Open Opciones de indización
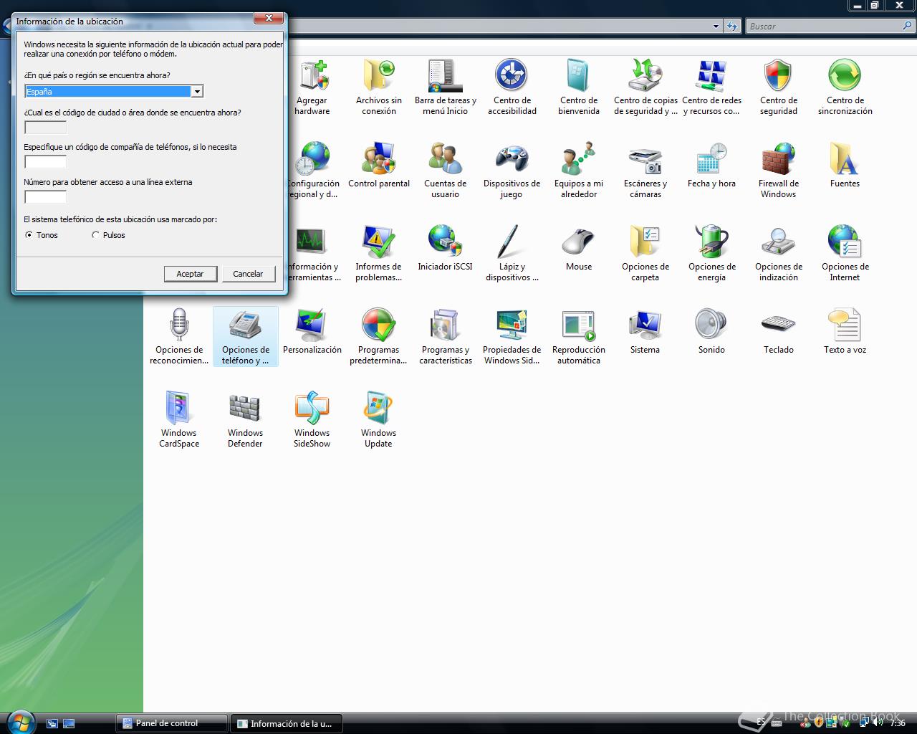The width and height of the screenshot is (917, 734). (x=779, y=254)
